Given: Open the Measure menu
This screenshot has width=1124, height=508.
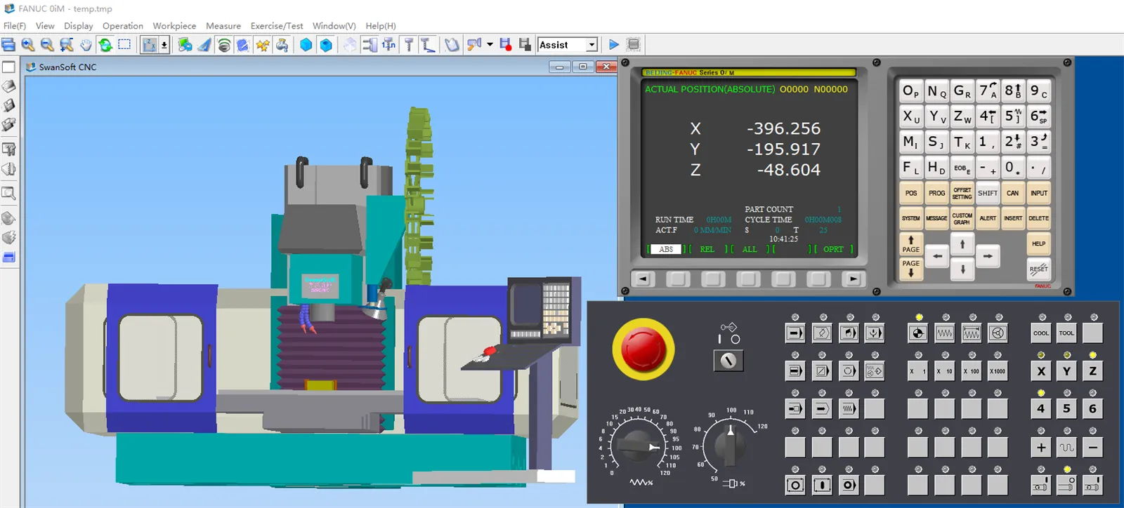Looking at the screenshot, I should click(x=223, y=26).
